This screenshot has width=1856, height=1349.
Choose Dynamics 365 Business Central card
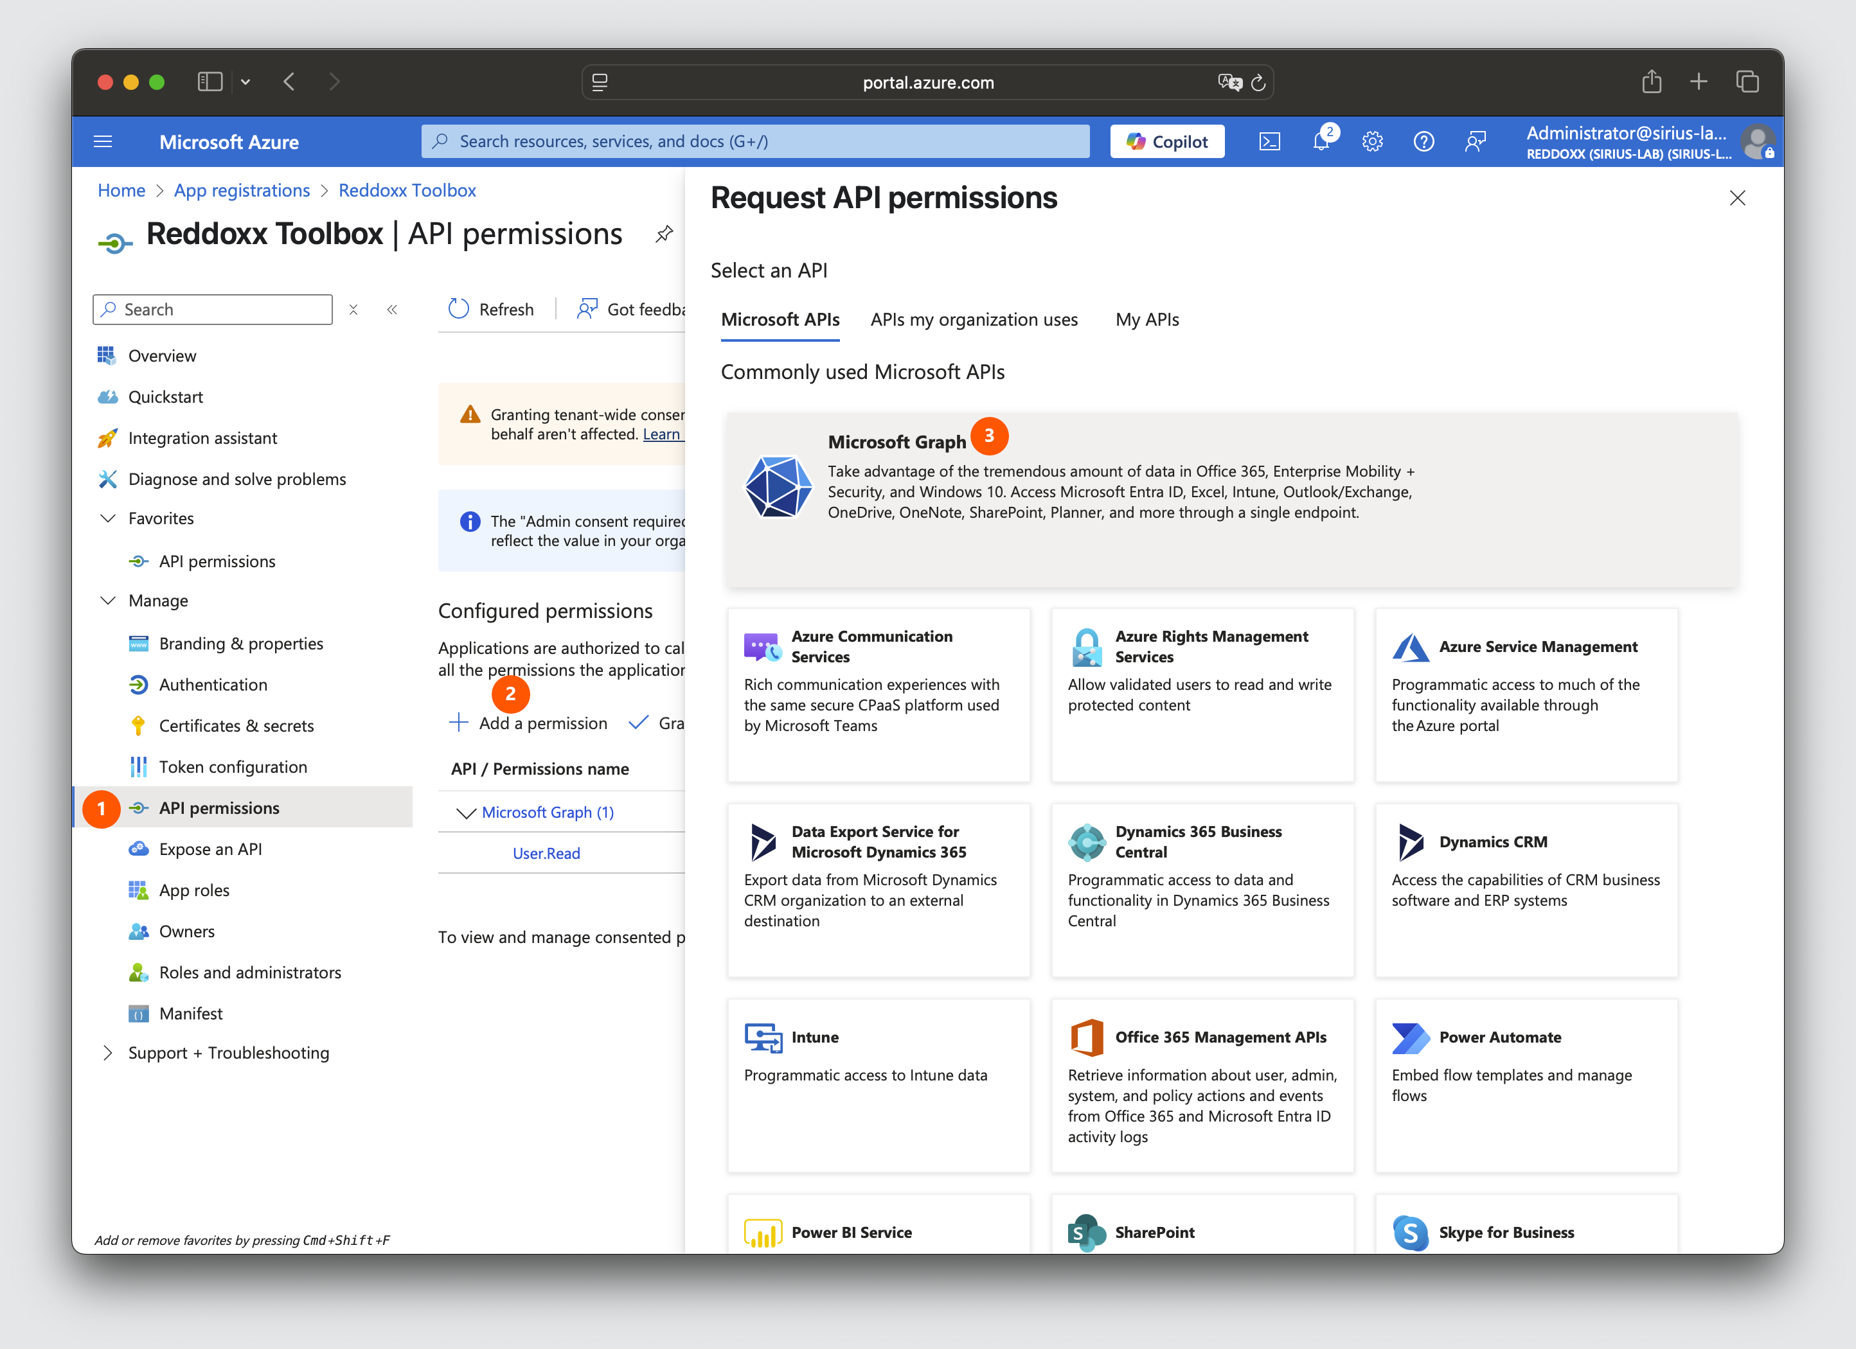1202,890
